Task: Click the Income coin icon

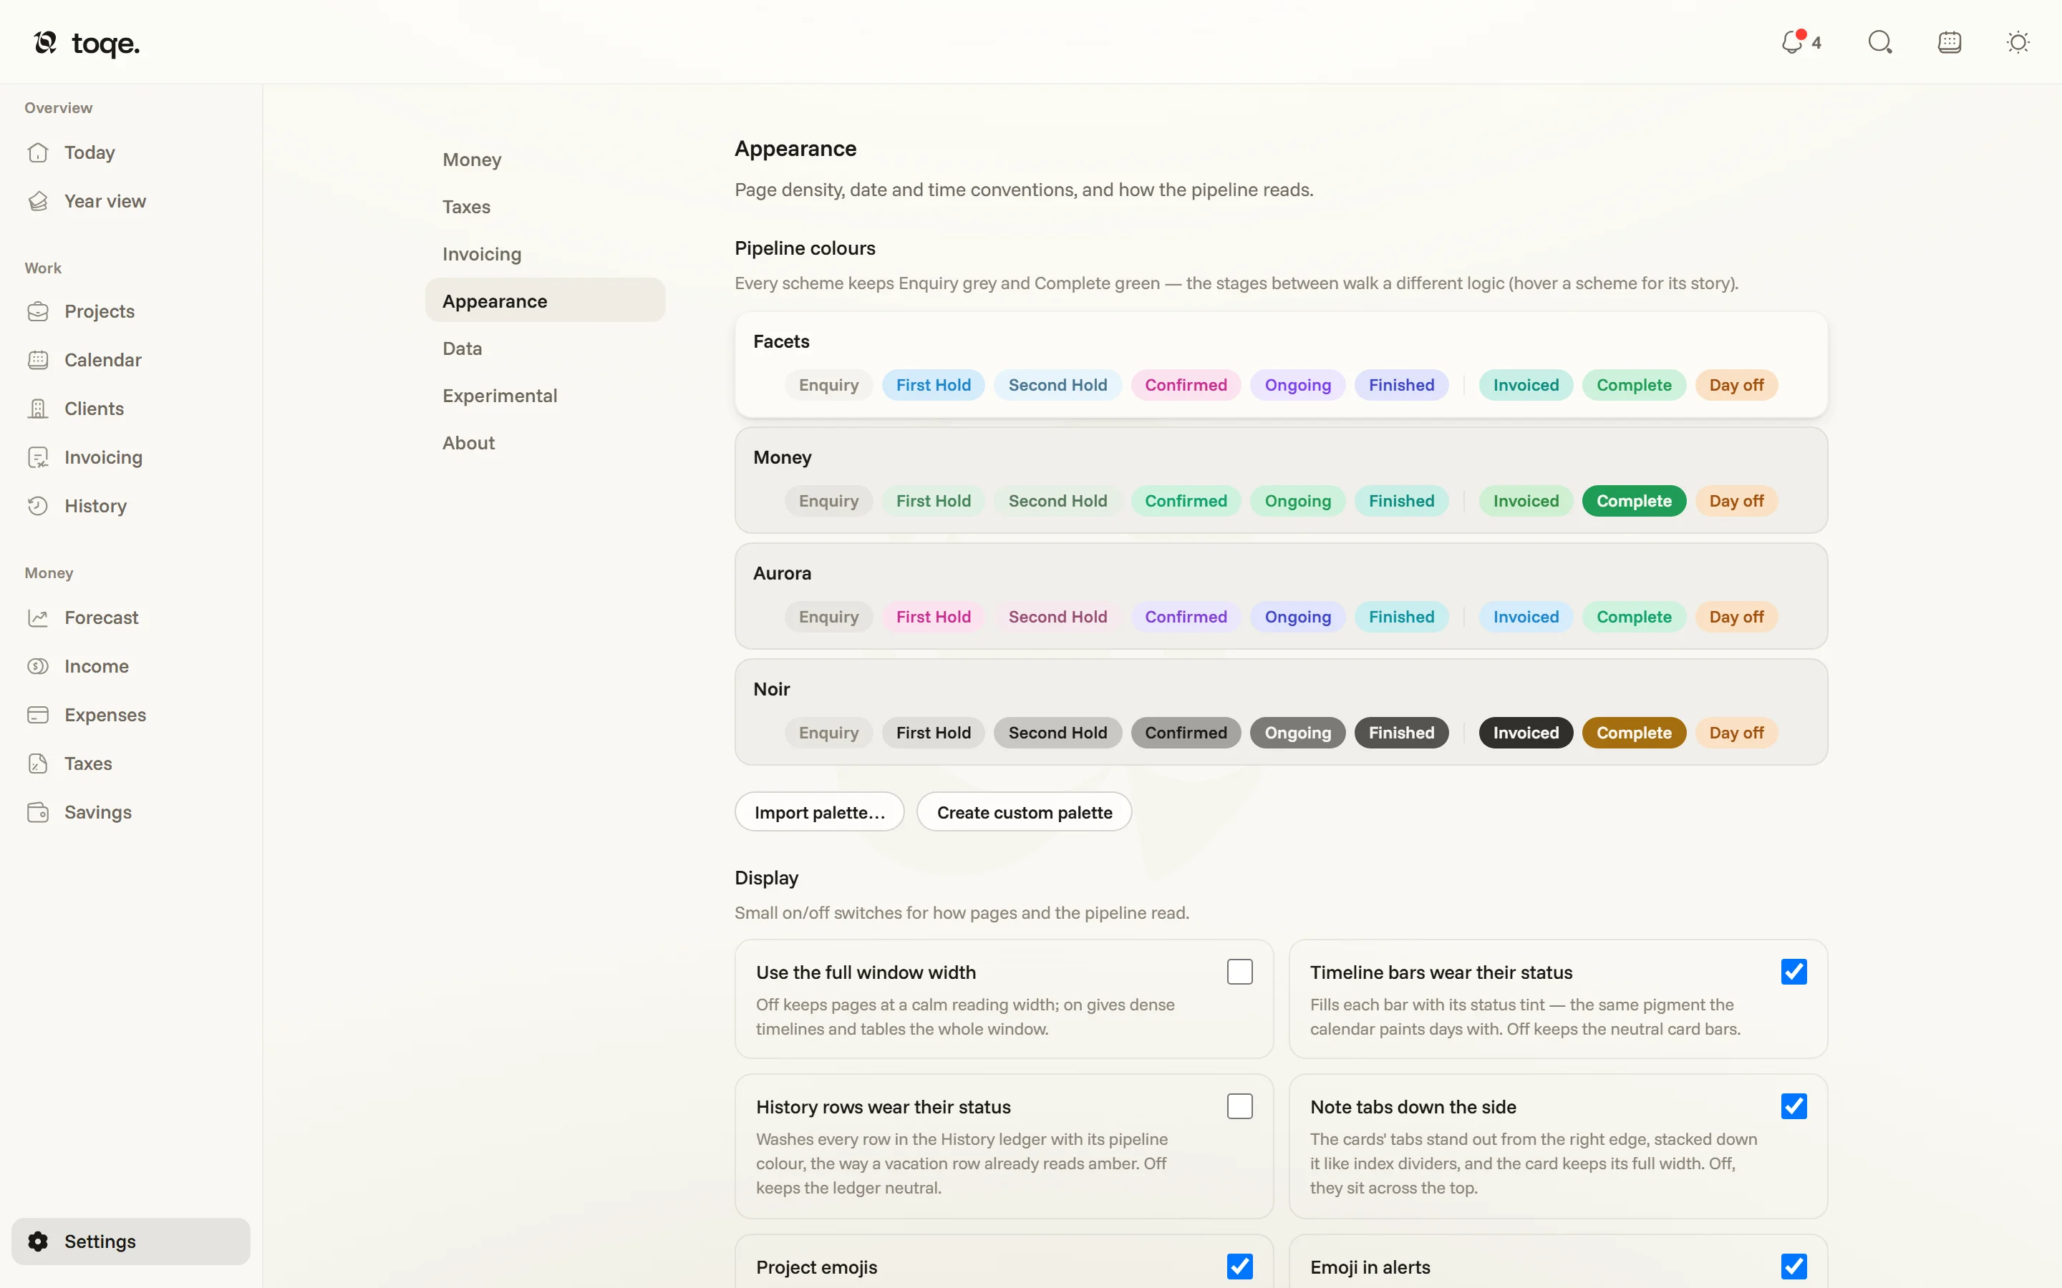Action: 37,666
